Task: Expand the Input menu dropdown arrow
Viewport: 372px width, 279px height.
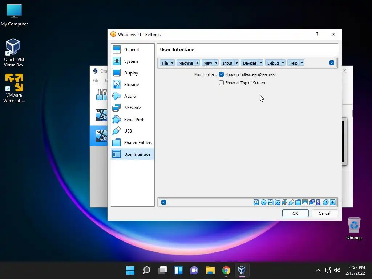Action: 236,63
